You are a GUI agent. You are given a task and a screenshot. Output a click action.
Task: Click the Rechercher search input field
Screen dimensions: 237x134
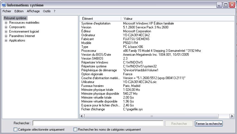click(98, 123)
